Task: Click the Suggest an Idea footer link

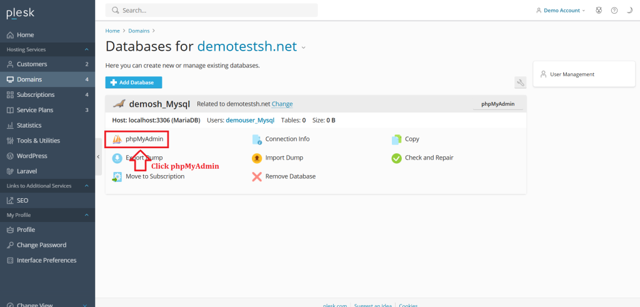Action: [x=373, y=305]
